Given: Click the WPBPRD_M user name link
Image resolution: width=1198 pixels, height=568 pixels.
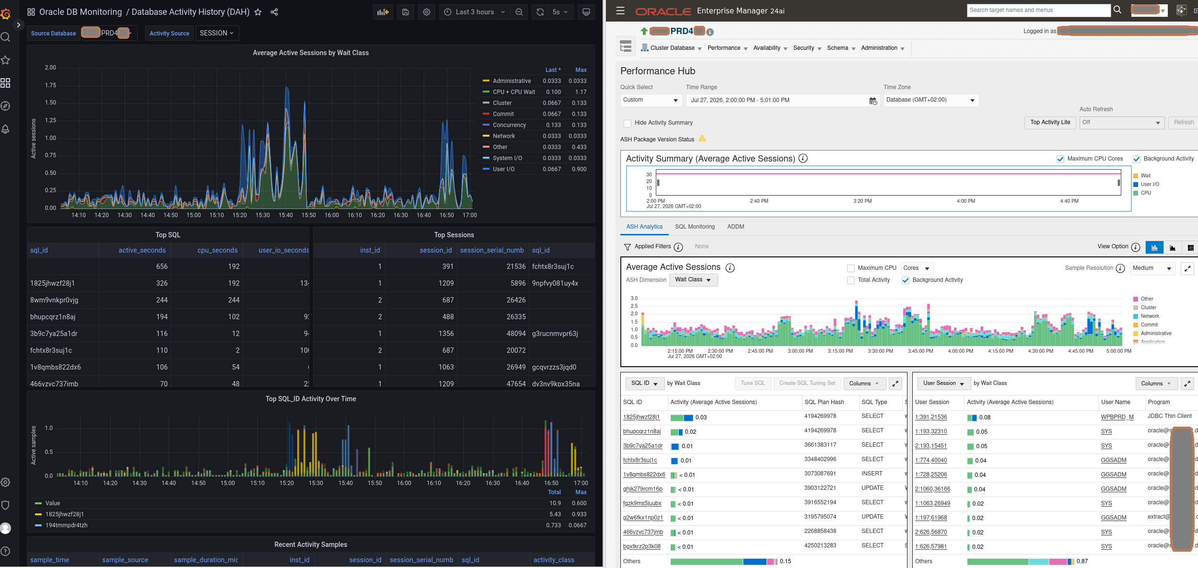Looking at the screenshot, I should [x=1117, y=417].
